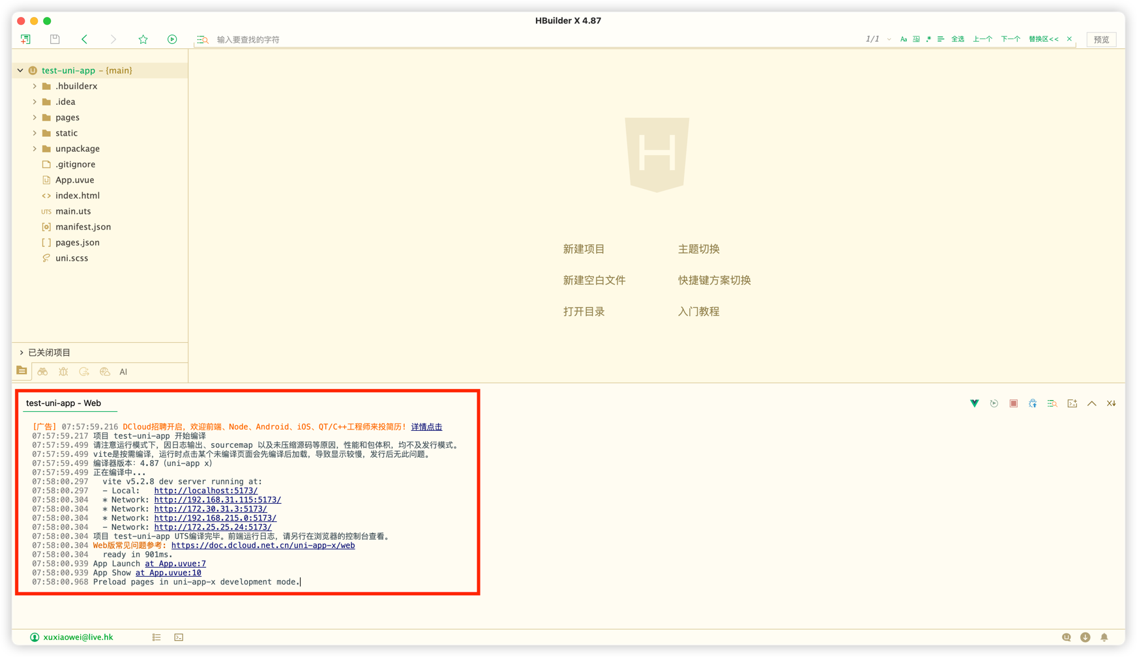The image size is (1137, 657).
Task: Click the run play icon in top toolbar
Action: pyautogui.click(x=172, y=39)
